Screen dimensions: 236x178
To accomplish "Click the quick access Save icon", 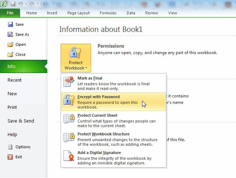I will coord(13,4).
